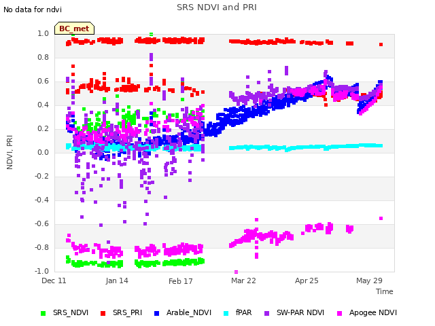Click the -1.0 y-axis tick label

(x=41, y=271)
